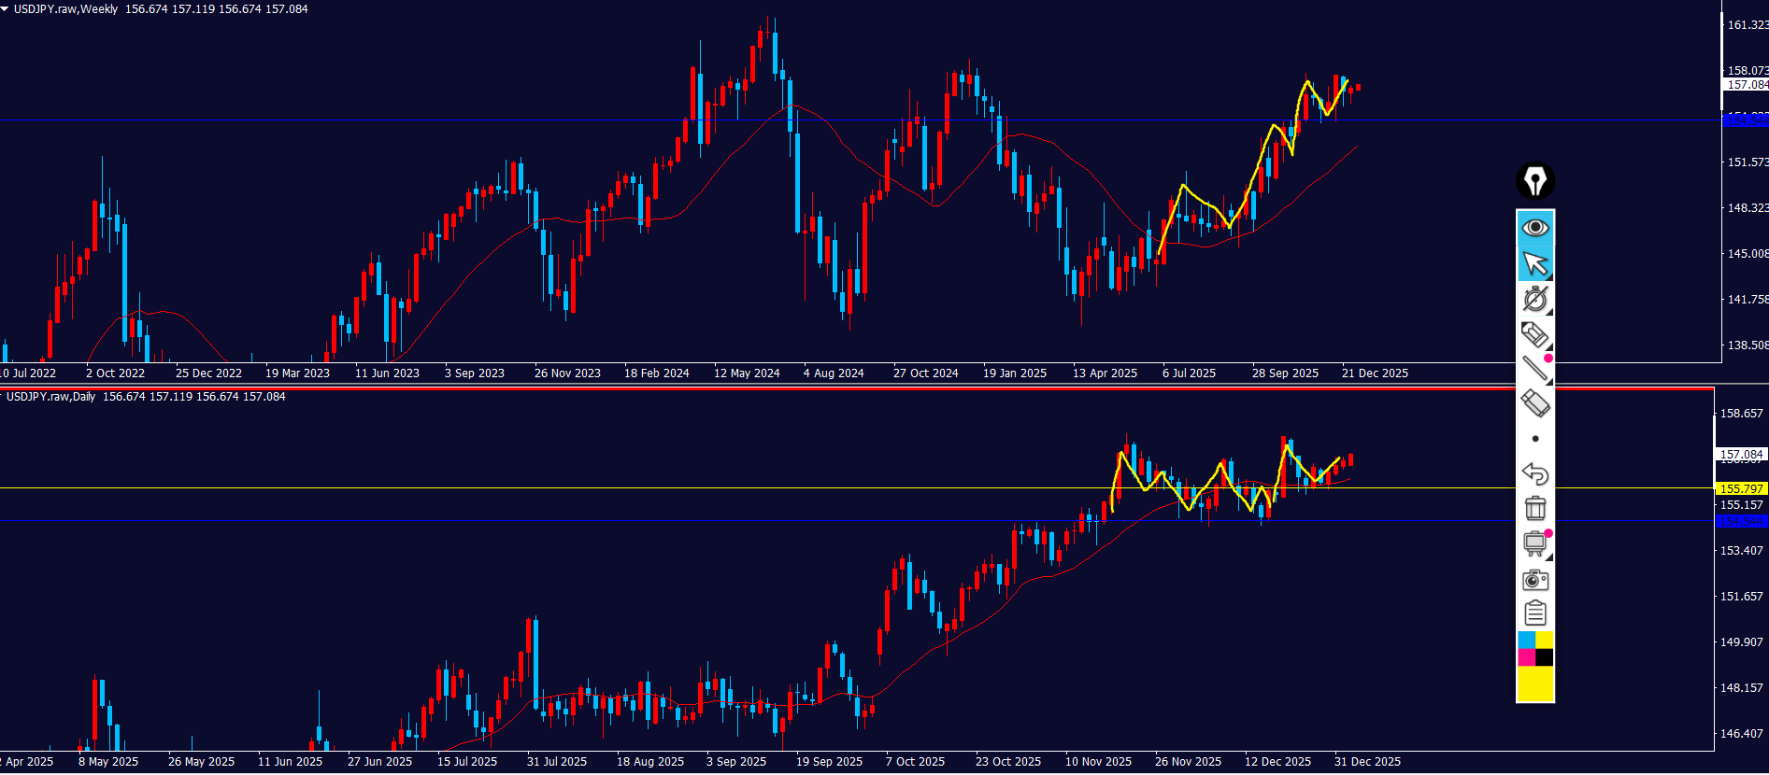Screen dimensions: 1769x775
Task: Toggle the crossed-out stopwatch timer option
Action: tap(1534, 299)
